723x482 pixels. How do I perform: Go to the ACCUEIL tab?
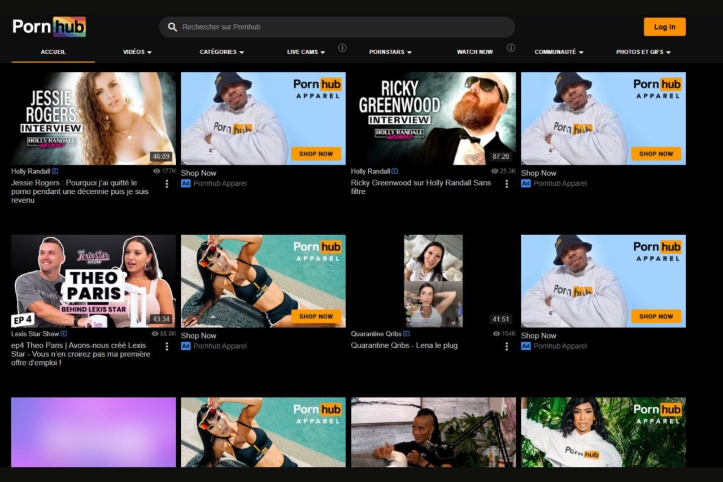click(53, 52)
